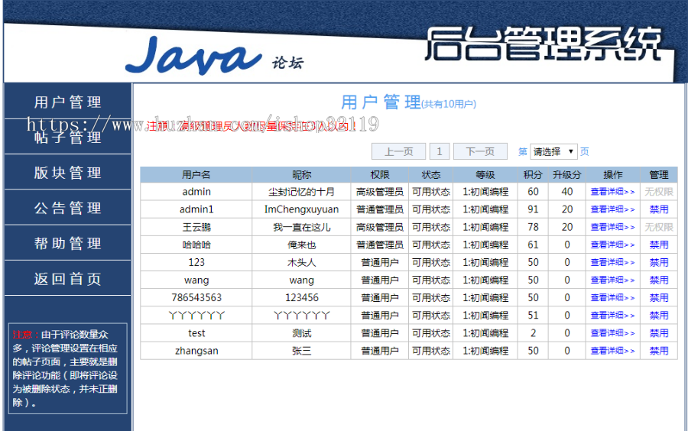Open 帮助管理 in the sidebar
Screen dimensions: 688x431
tap(67, 243)
